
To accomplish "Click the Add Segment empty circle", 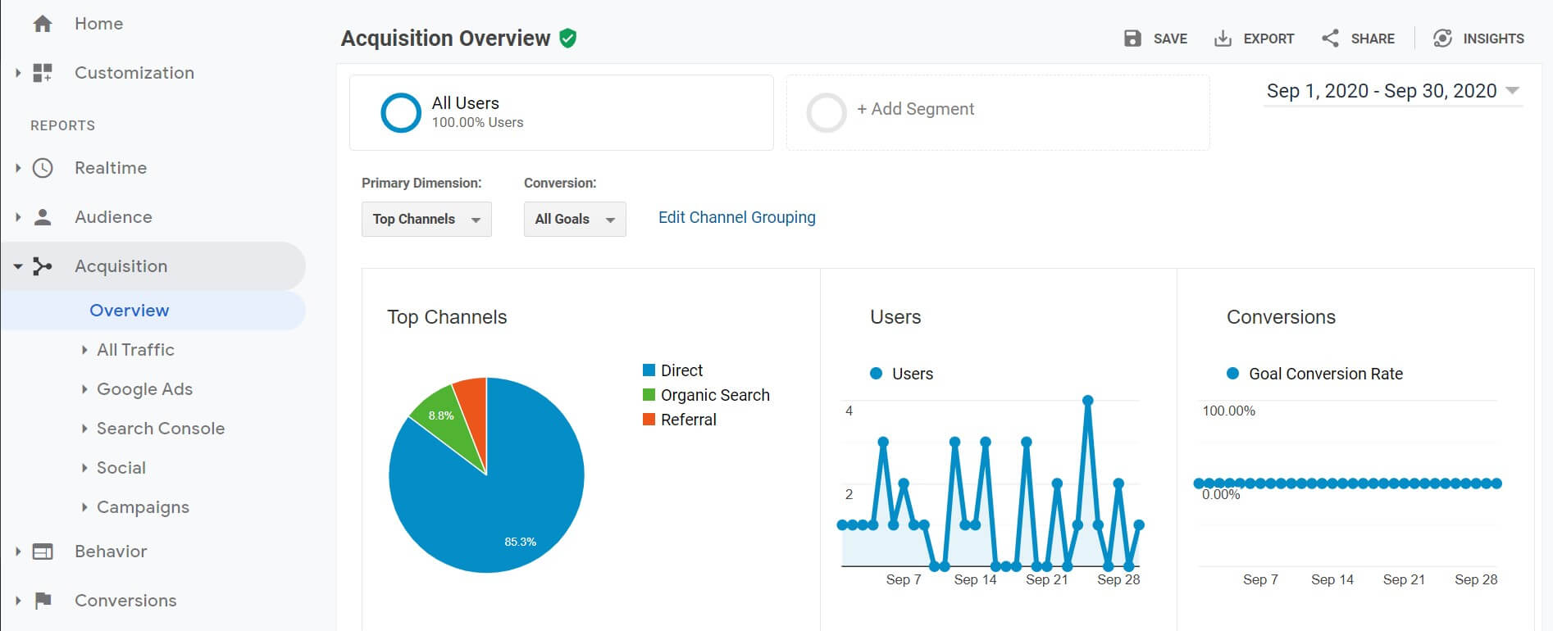I will tap(827, 112).
